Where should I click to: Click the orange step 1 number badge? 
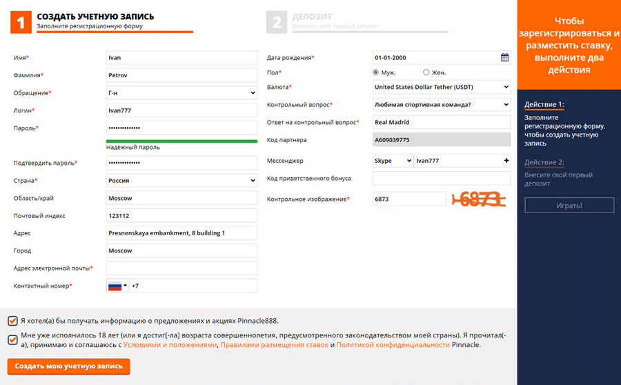click(x=21, y=23)
